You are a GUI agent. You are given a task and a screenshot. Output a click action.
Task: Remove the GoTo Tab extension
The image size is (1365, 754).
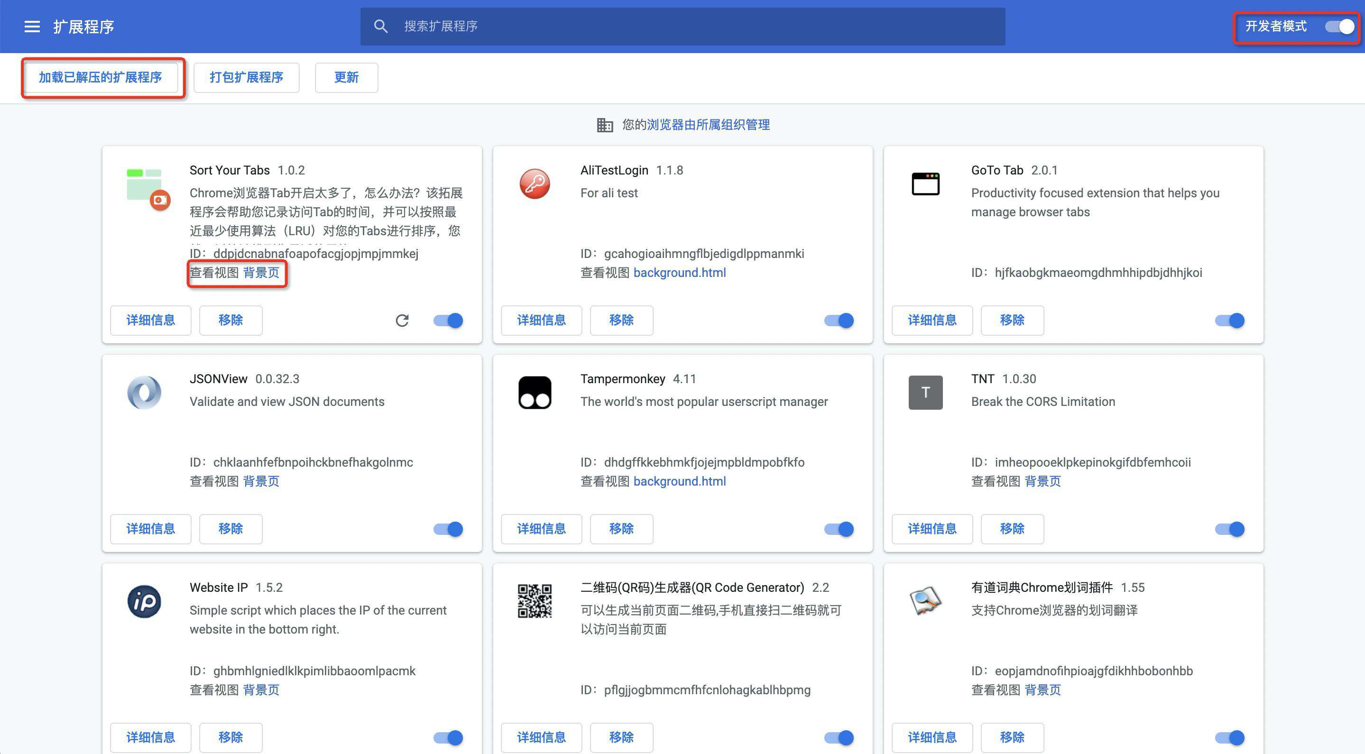click(1012, 320)
